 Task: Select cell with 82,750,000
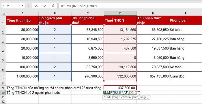88,67
